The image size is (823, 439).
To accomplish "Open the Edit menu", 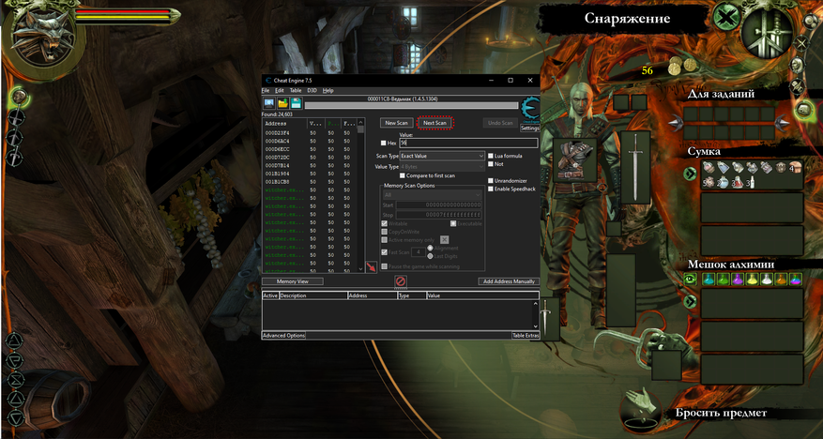I will click(x=280, y=90).
